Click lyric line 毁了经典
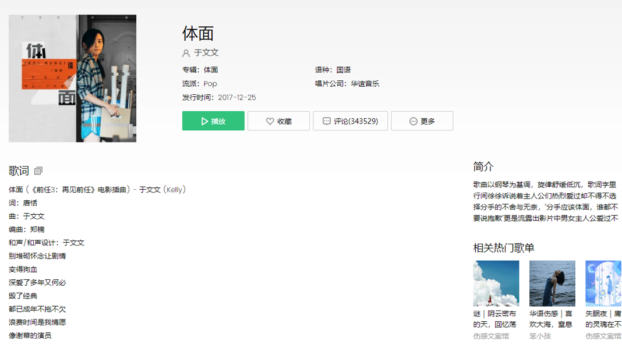Viewport: 622px width, 348px height. click(x=23, y=296)
